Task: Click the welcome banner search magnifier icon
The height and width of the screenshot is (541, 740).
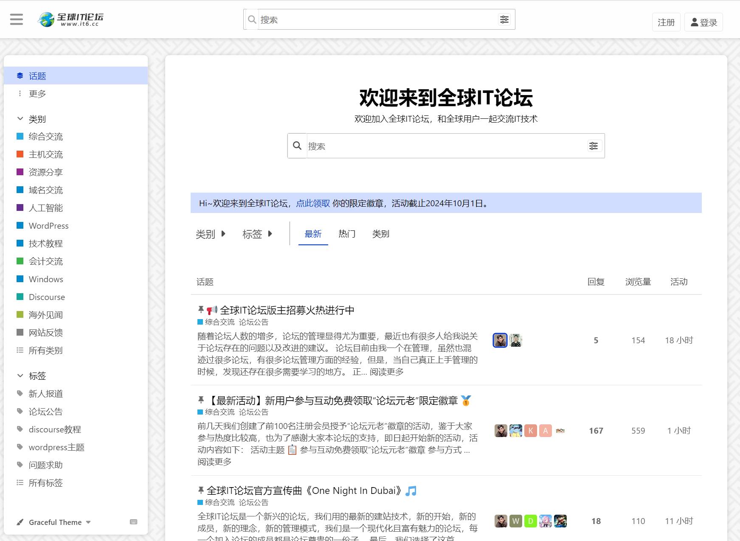Action: pos(298,146)
